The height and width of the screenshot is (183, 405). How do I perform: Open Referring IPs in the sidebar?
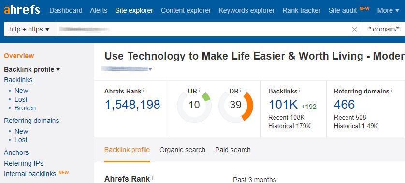[24, 163]
